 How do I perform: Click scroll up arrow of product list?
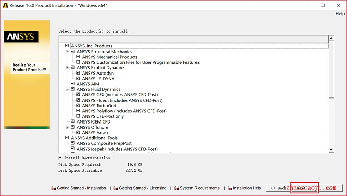(x=331, y=38)
